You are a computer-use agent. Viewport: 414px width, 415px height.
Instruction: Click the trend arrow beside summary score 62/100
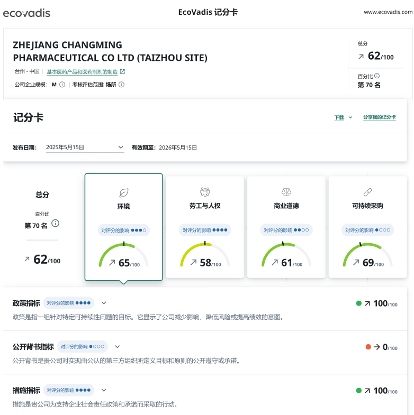click(27, 259)
